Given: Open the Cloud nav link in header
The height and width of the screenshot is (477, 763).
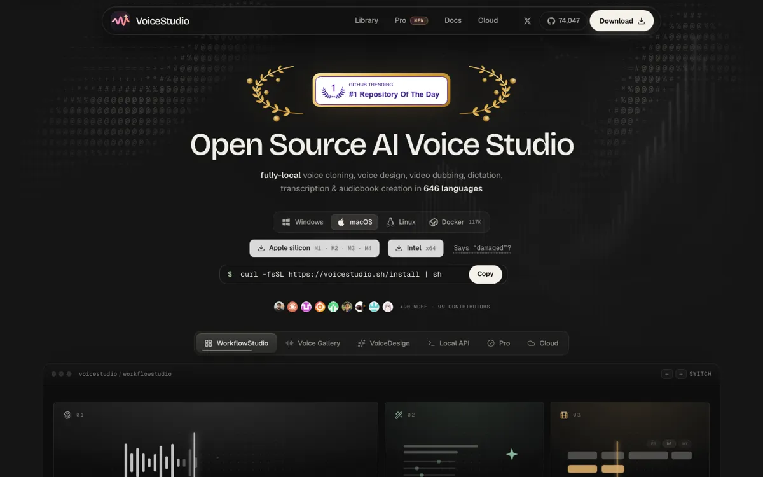Looking at the screenshot, I should pyautogui.click(x=488, y=20).
